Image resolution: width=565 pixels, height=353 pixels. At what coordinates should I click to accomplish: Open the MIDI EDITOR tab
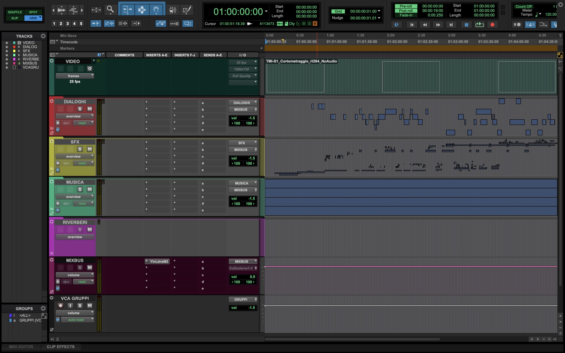pos(21,347)
